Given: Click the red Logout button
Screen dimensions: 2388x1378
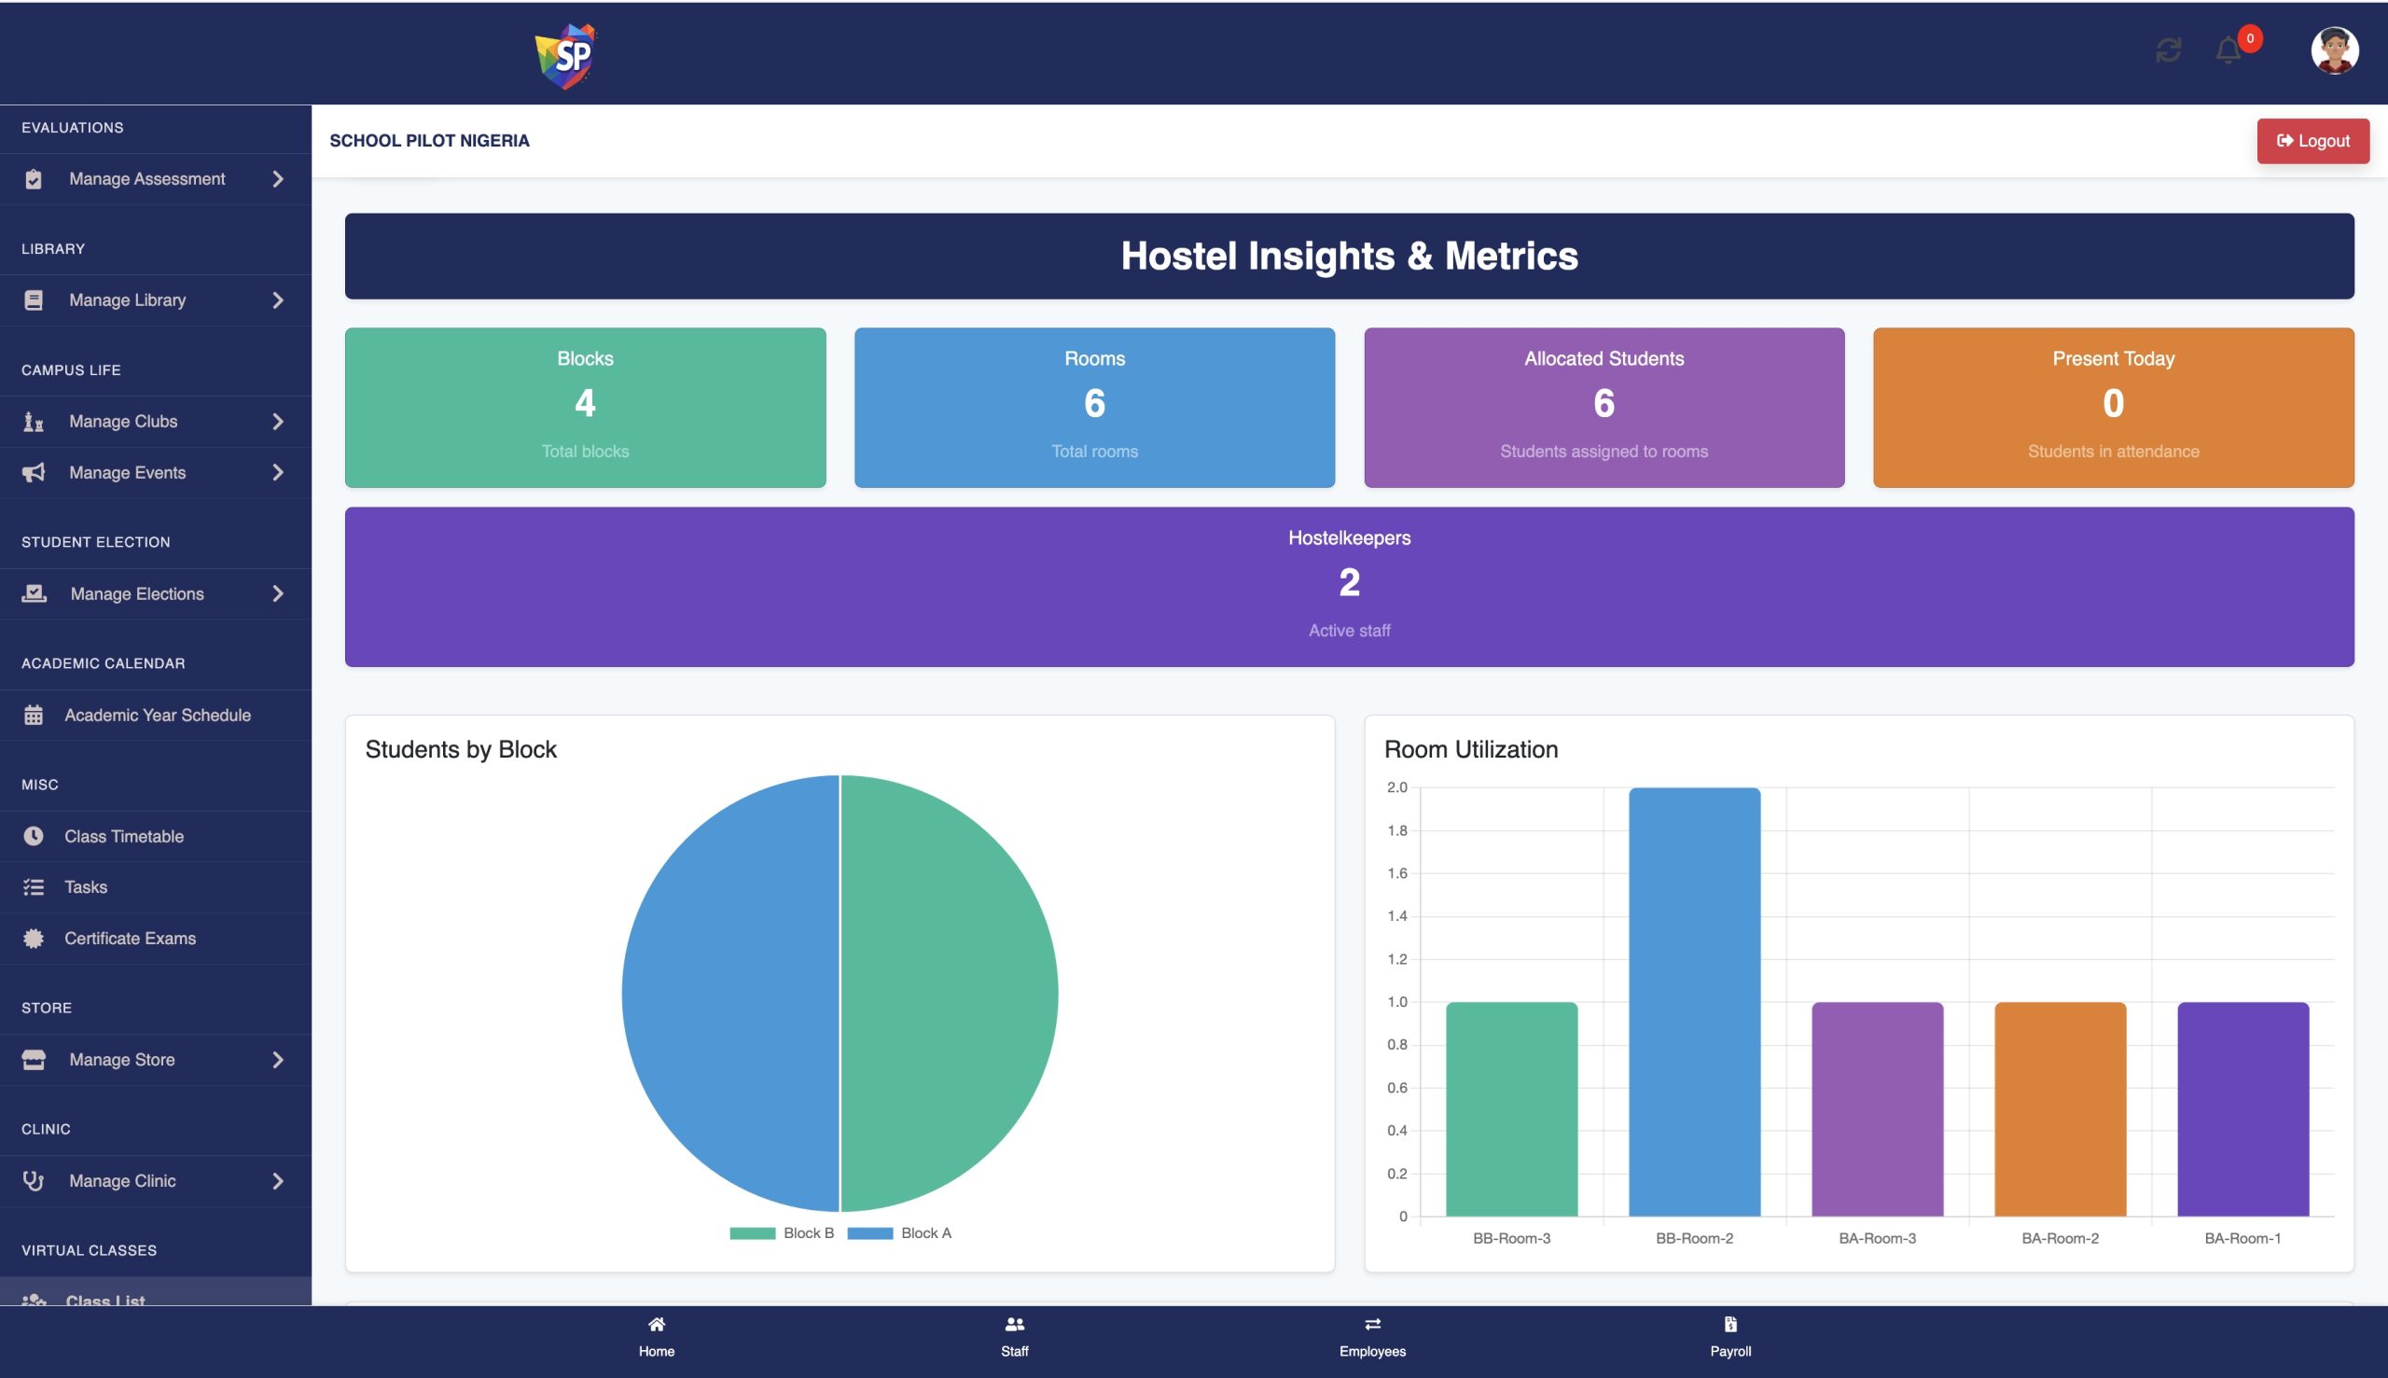Looking at the screenshot, I should tap(2312, 141).
